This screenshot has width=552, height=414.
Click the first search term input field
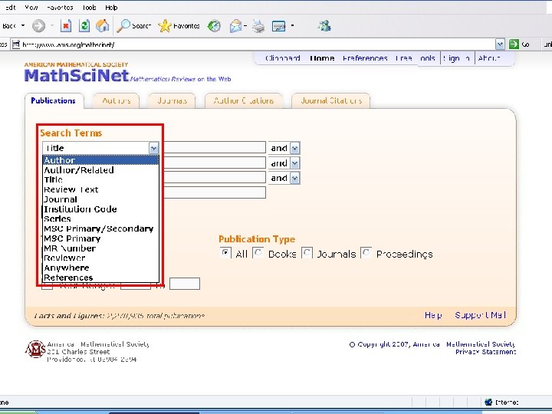pyautogui.click(x=215, y=147)
